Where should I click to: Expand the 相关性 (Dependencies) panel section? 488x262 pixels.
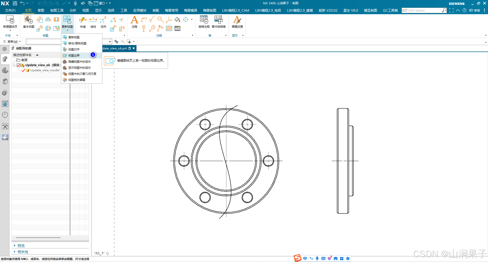pyautogui.click(x=14, y=252)
